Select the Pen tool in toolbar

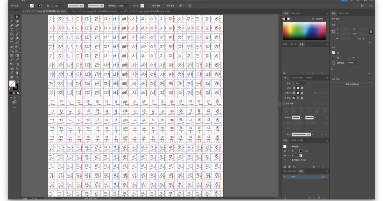click(12, 25)
